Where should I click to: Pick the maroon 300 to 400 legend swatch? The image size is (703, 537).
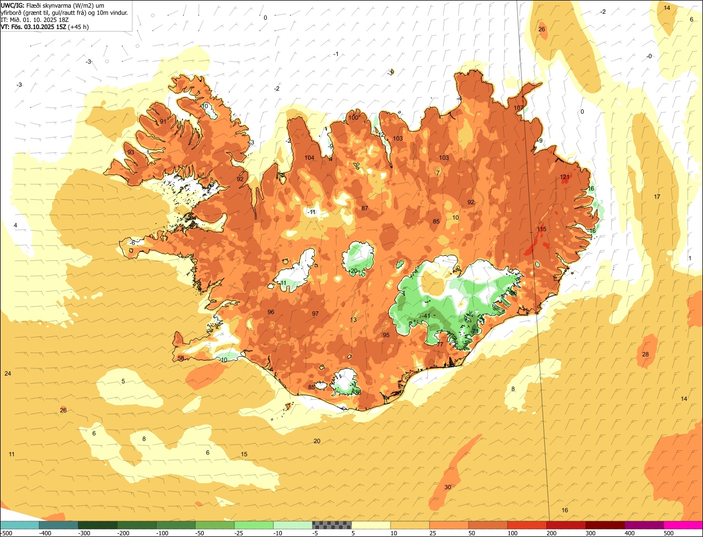point(605,525)
